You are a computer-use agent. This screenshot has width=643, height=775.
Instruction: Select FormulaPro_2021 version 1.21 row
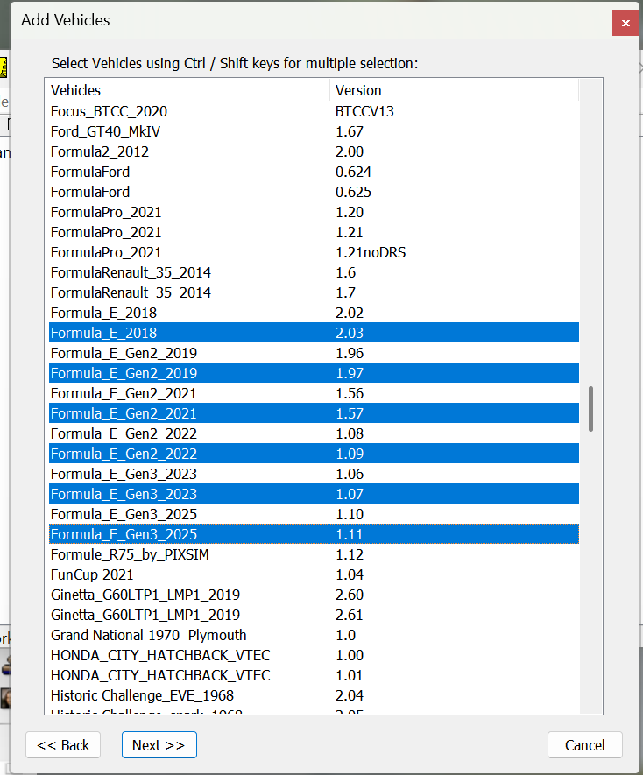(314, 232)
